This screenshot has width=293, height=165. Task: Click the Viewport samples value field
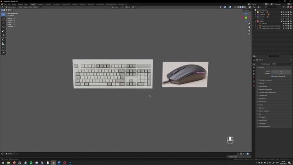(x=281, y=73)
